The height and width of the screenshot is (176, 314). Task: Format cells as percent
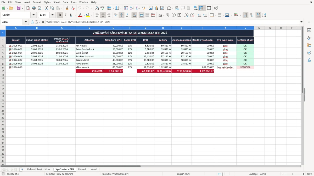(168, 15)
